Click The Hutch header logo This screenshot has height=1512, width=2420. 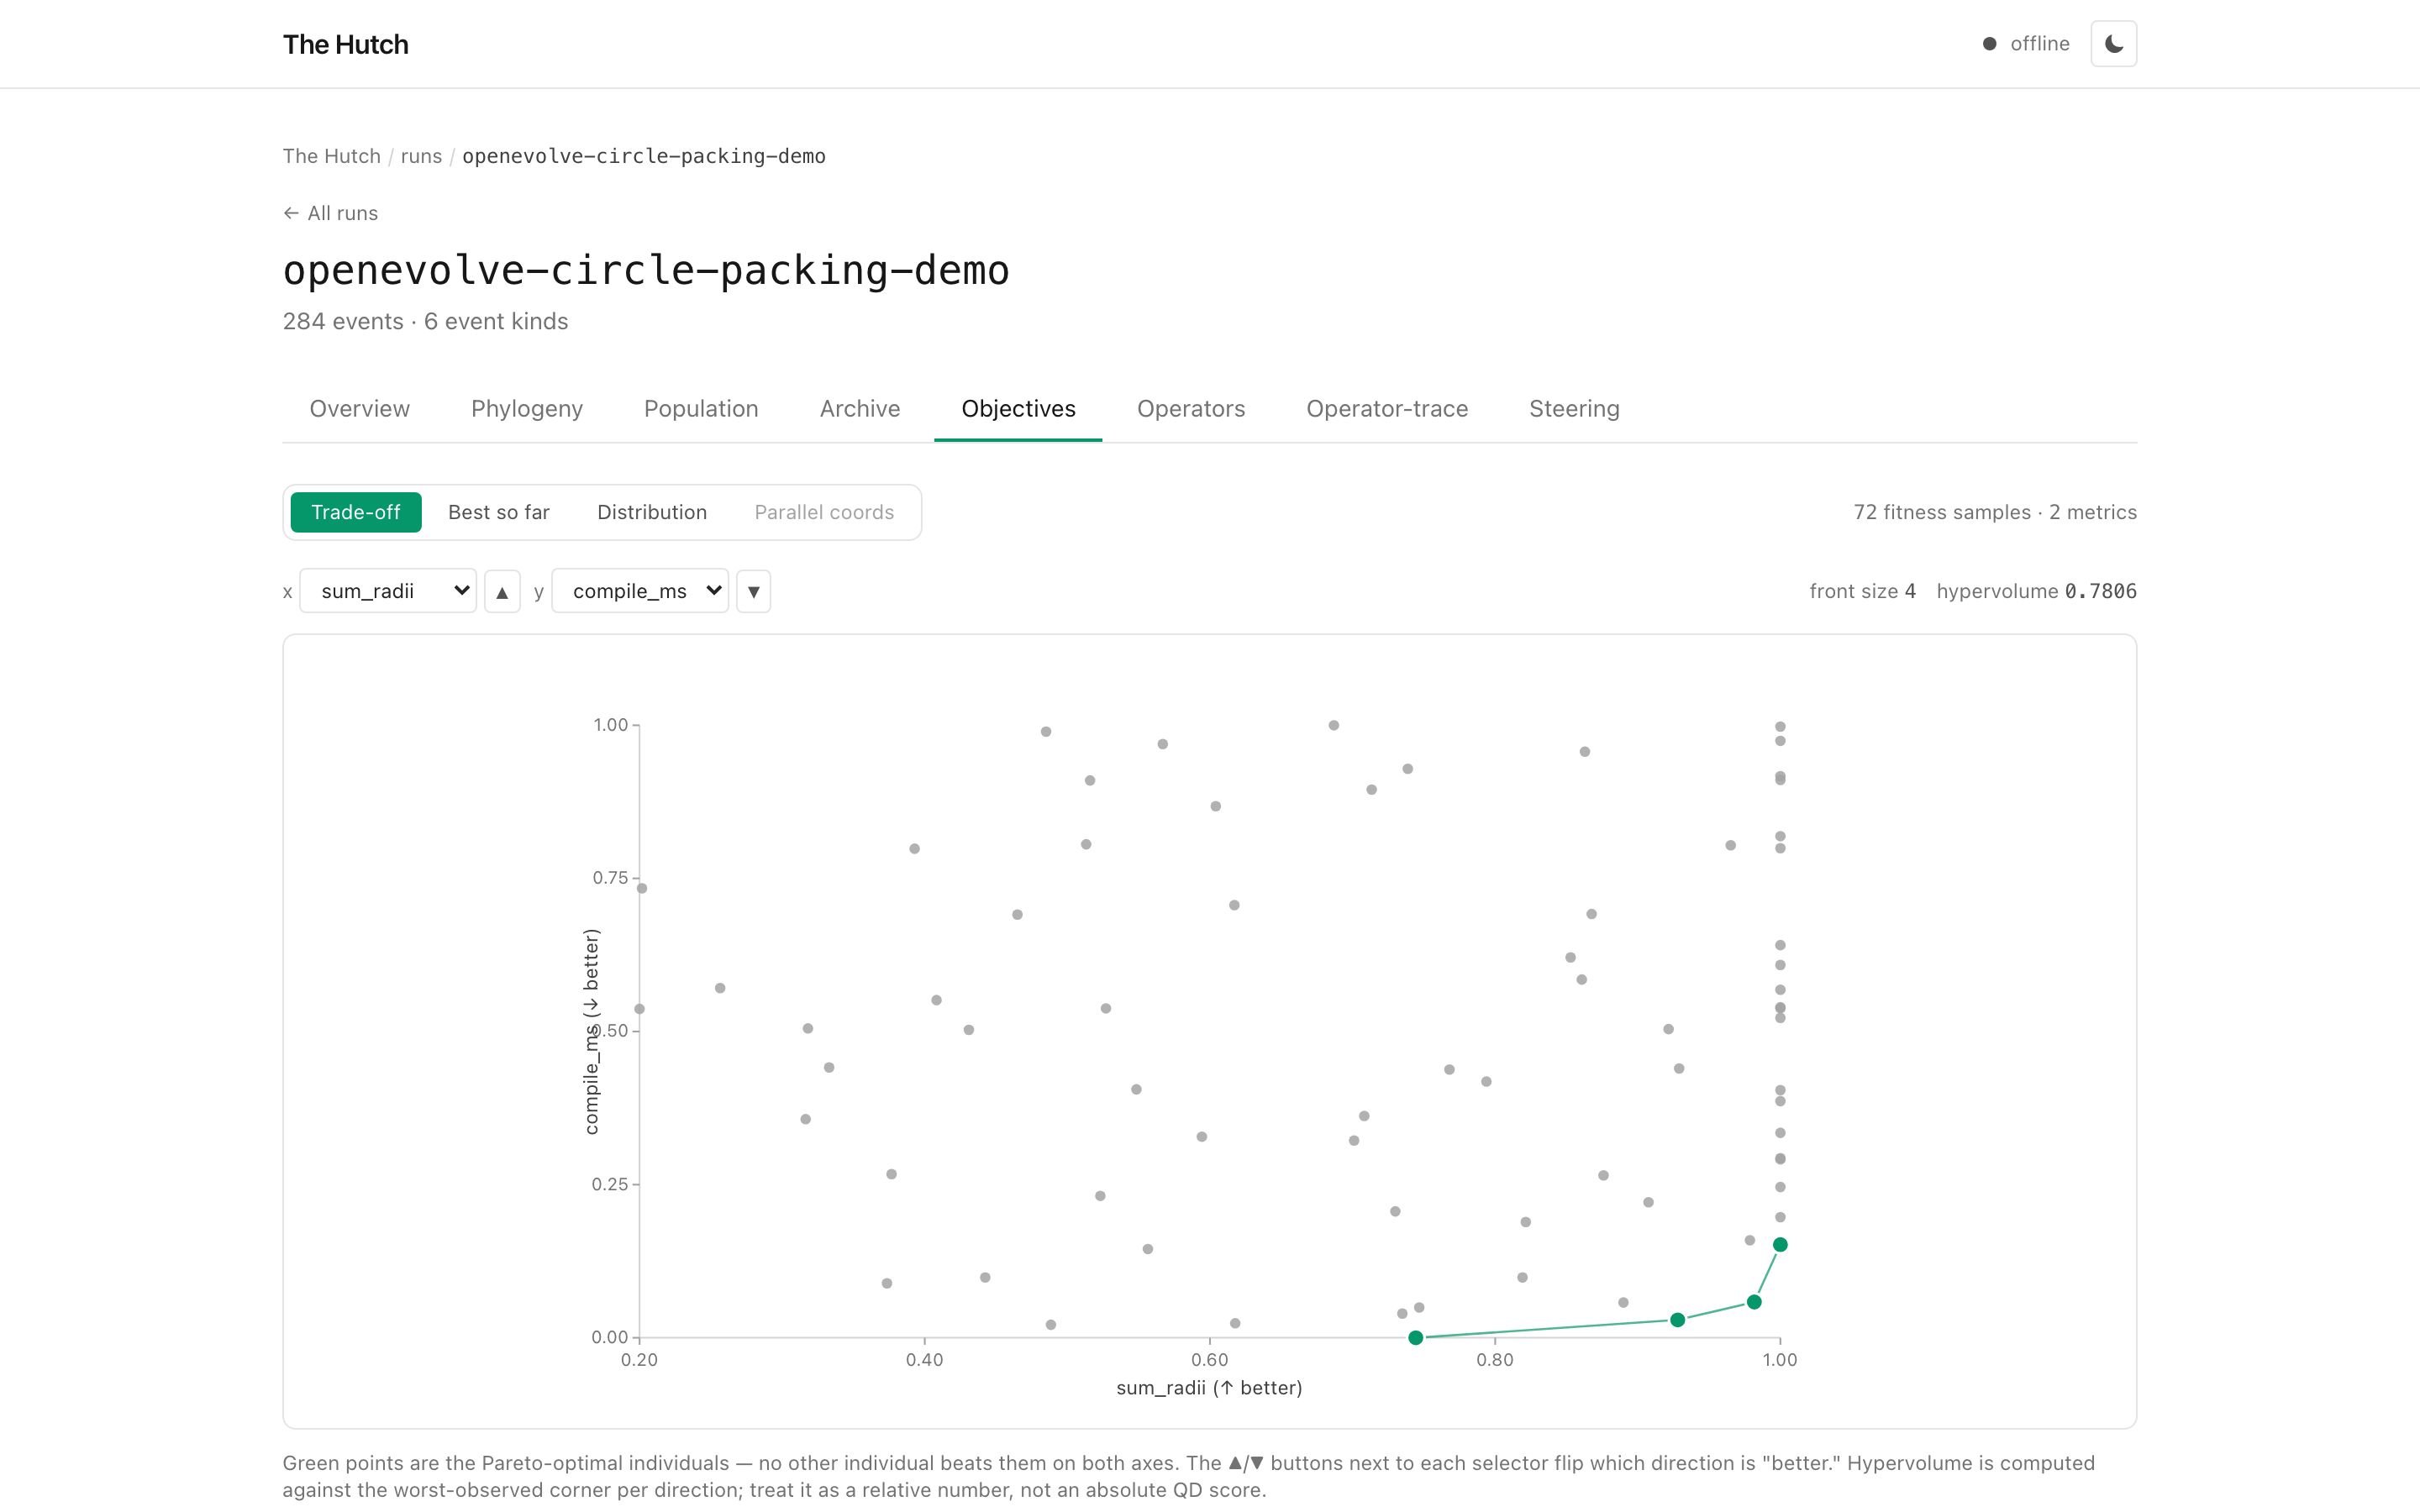pos(345,44)
